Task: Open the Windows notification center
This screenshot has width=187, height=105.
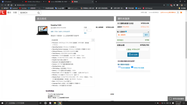Action: point(184,103)
